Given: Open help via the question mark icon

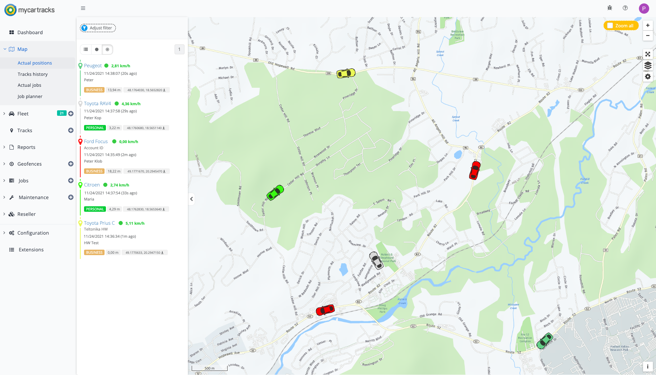Looking at the screenshot, I should coord(625,8).
